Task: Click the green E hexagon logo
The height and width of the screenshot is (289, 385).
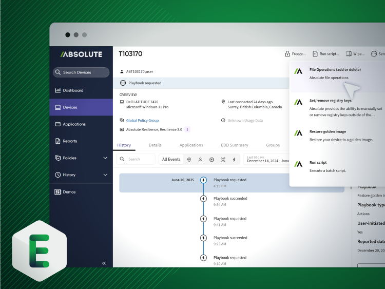Action: (x=40, y=251)
